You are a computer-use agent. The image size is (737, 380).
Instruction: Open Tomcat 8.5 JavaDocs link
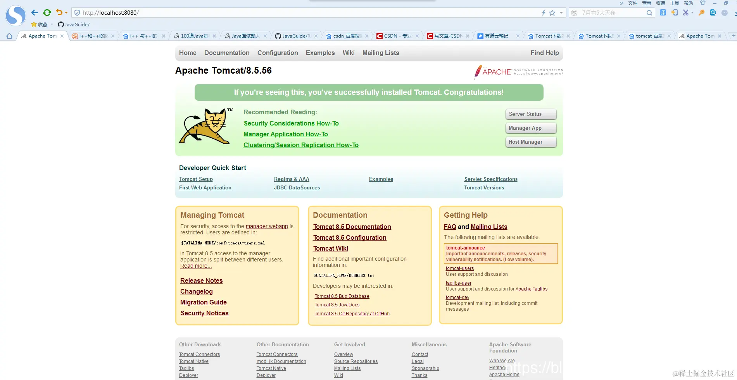(337, 305)
